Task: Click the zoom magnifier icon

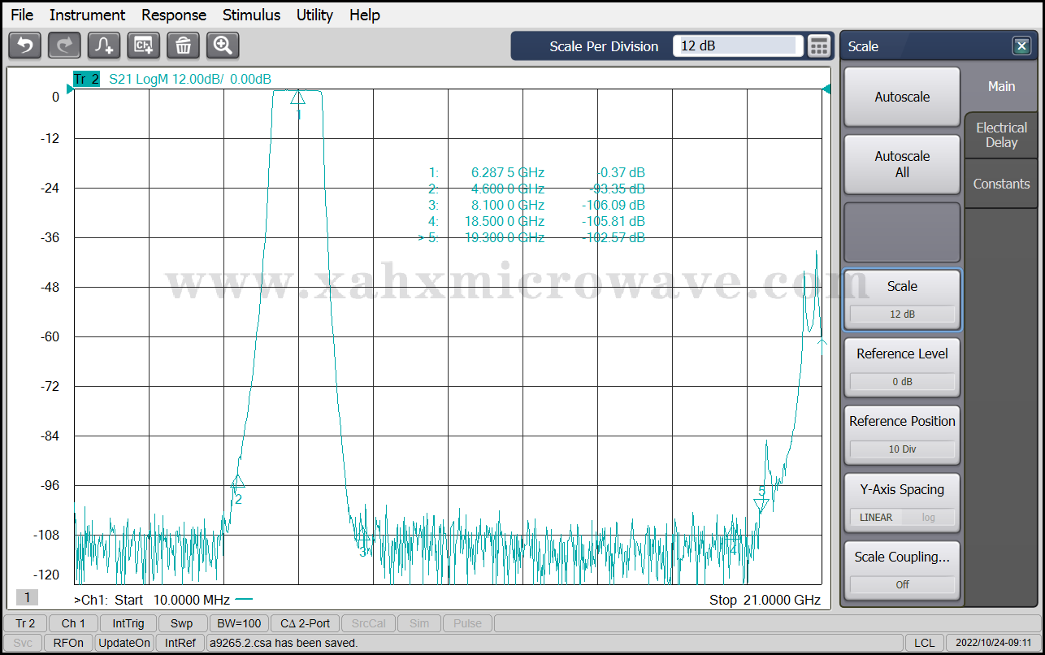Action: tap(223, 46)
